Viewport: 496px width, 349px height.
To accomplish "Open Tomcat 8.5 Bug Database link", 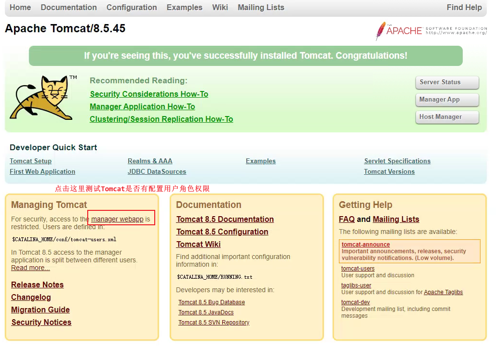I will pos(212,302).
